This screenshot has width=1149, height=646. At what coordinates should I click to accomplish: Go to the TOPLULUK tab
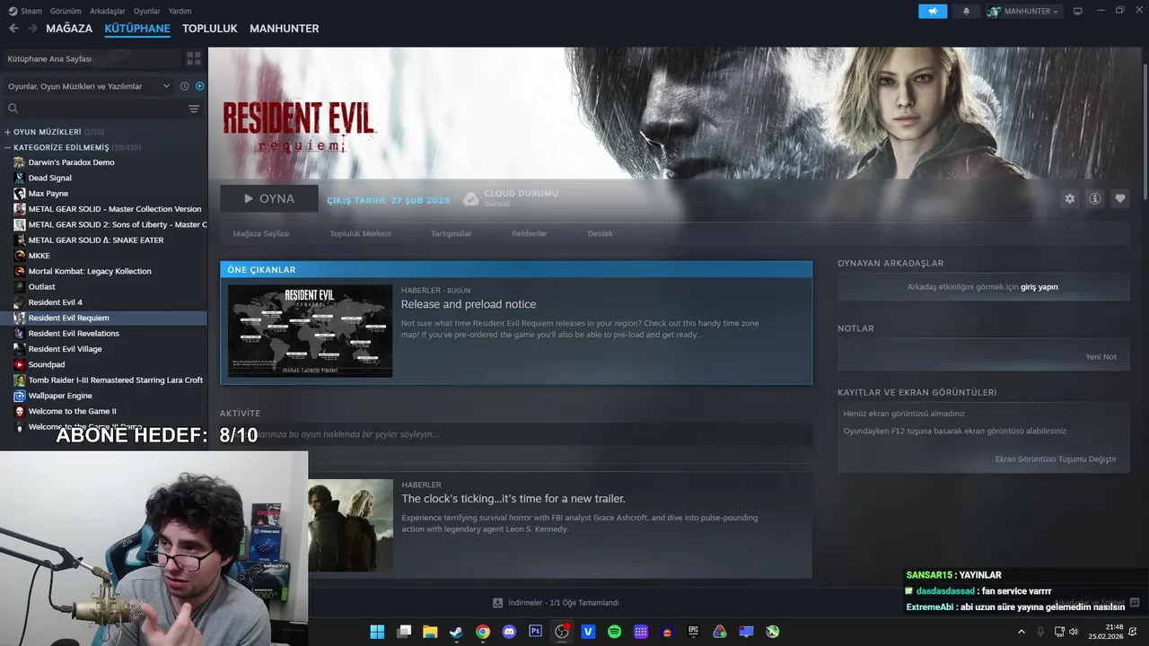(210, 29)
